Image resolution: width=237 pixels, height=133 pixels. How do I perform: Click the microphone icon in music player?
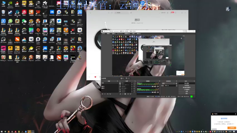click(x=131, y=13)
